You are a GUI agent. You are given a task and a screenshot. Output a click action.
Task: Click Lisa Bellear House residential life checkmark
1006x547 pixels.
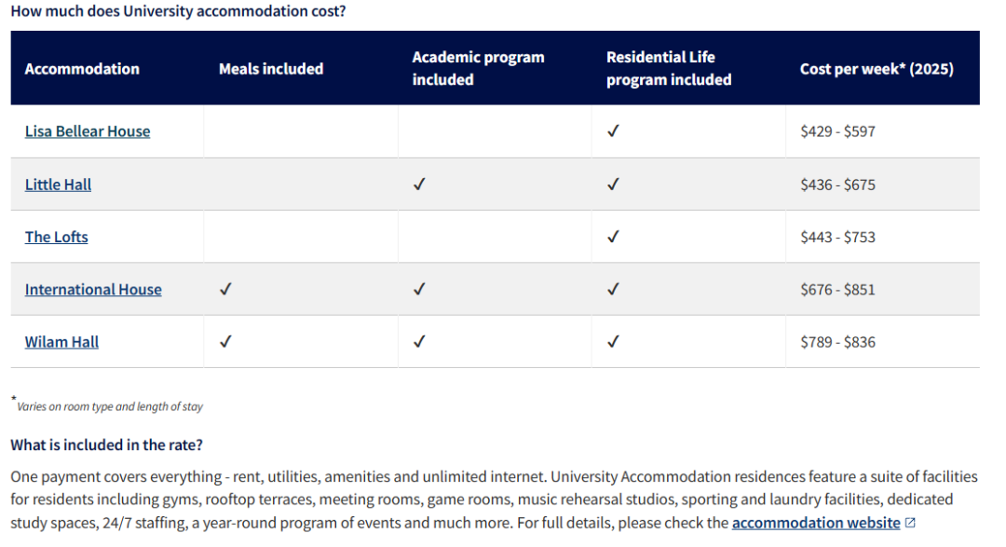(x=613, y=131)
